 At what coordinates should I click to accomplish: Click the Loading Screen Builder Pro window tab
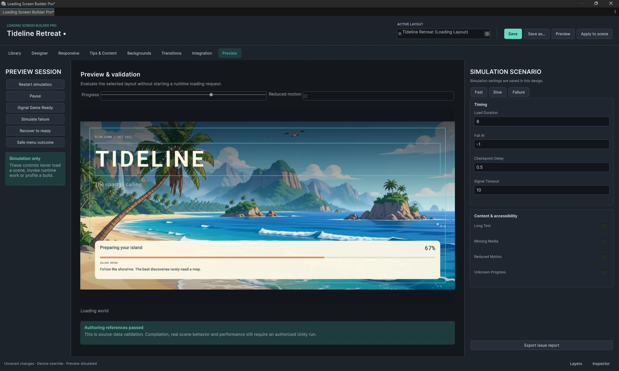pyautogui.click(x=28, y=12)
